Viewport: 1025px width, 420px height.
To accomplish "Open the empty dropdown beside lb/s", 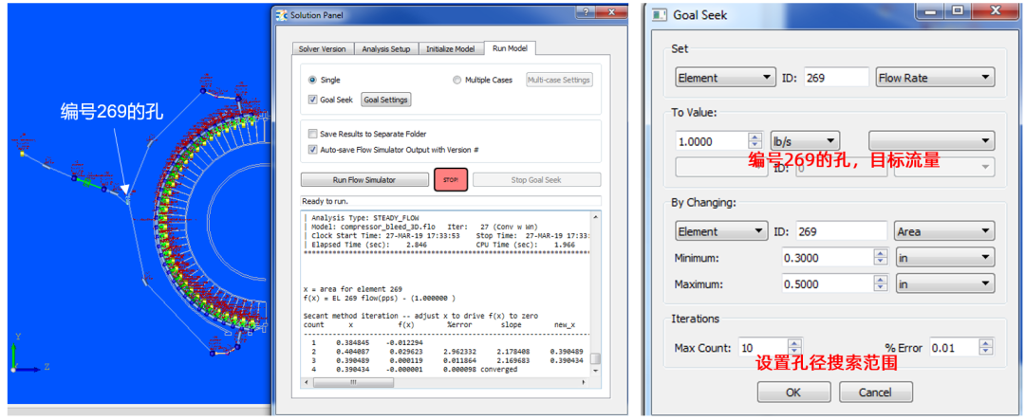I will [x=932, y=141].
